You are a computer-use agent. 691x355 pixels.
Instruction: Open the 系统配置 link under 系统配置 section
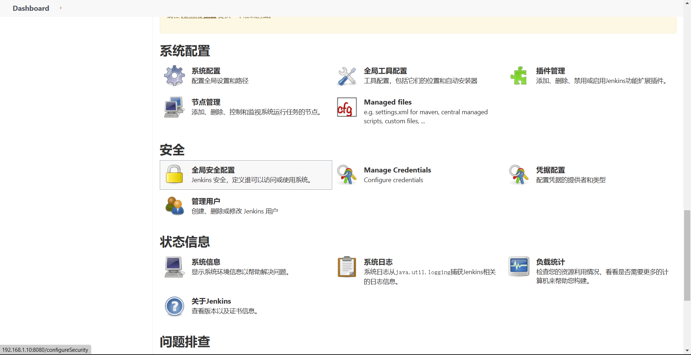206,71
